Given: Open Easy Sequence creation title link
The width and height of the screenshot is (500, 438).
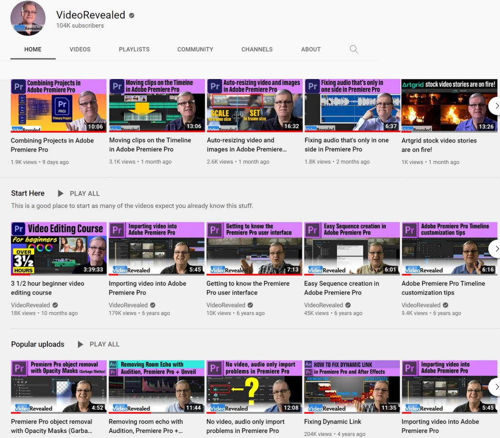Looking at the screenshot, I should tap(341, 288).
